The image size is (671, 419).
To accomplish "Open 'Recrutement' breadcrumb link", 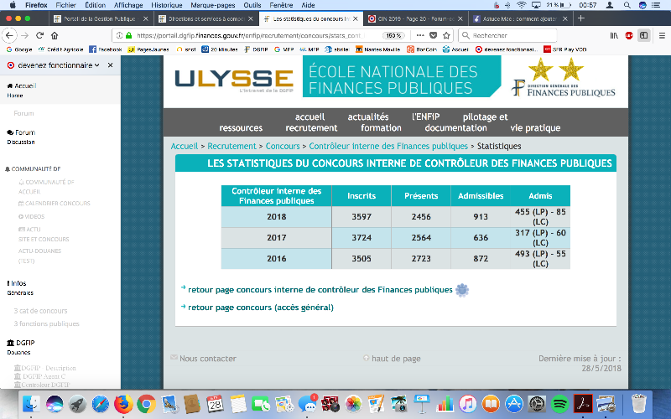I will point(232,146).
